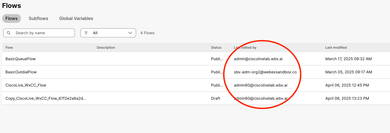The width and height of the screenshot is (390, 133).
Task: Focus the Search by name field
Action: (42, 33)
